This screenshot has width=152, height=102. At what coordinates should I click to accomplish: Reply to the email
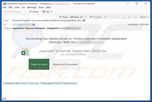coord(63,17)
